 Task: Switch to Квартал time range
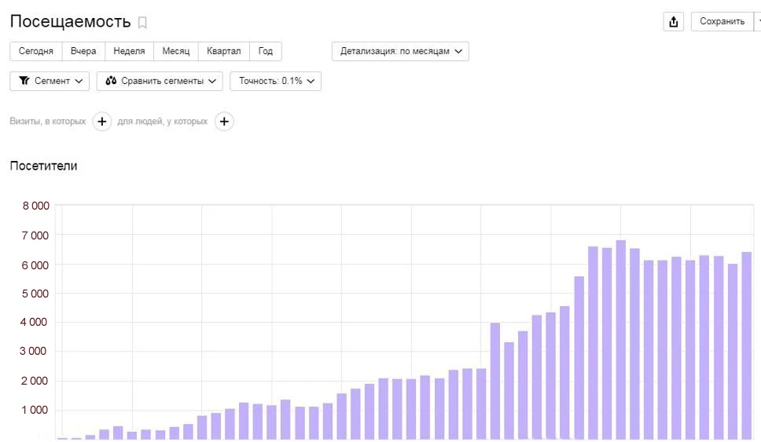(223, 51)
